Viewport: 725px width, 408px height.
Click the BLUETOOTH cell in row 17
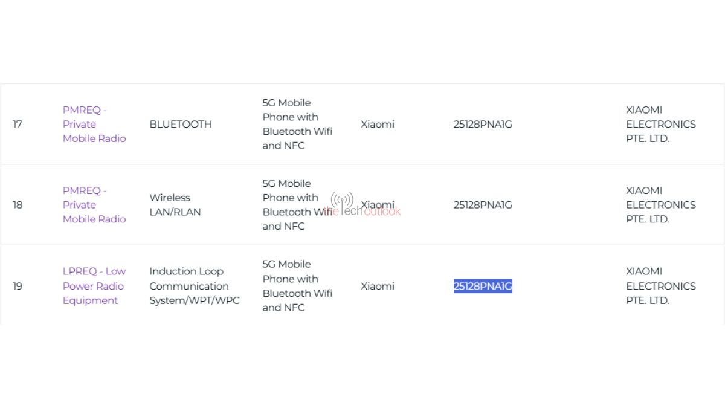(x=181, y=124)
